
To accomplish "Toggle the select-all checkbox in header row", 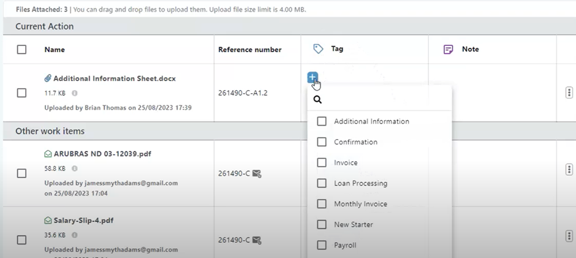I will point(21,50).
